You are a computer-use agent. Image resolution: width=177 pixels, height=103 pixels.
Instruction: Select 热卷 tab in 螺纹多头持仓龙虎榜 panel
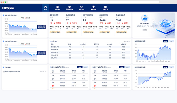86,67
